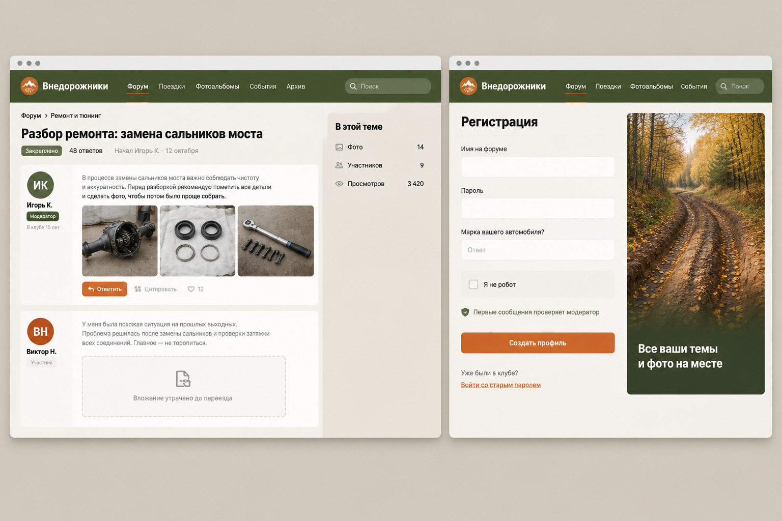Open Архив tab in the forum window
The width and height of the screenshot is (782, 521).
tap(296, 86)
